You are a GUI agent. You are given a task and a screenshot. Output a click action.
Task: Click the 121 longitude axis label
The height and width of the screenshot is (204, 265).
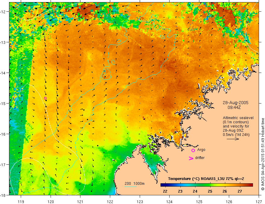click(x=80, y=202)
